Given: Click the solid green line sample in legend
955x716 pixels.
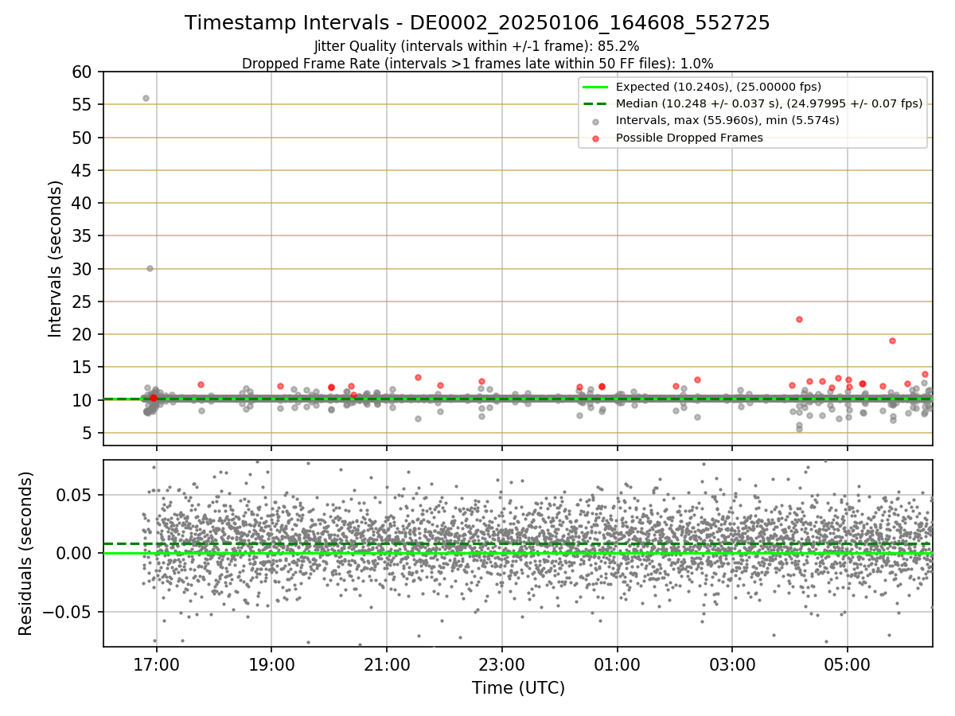Looking at the screenshot, I should 595,87.
